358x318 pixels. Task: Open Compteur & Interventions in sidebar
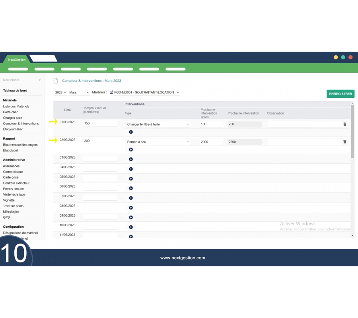(x=21, y=124)
